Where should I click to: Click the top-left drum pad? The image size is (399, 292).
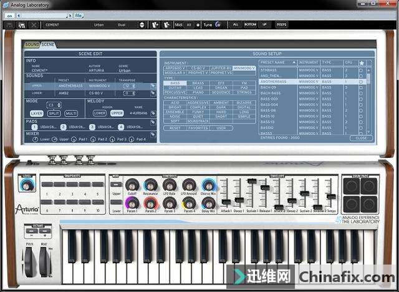click(352, 186)
